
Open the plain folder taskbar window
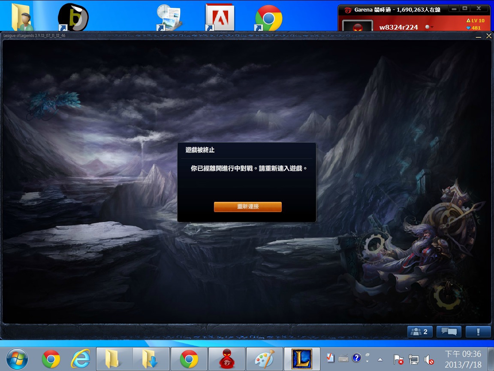pos(114,359)
